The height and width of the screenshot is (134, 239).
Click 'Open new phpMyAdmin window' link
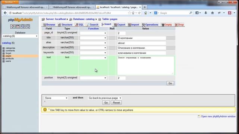[x=218, y=117]
